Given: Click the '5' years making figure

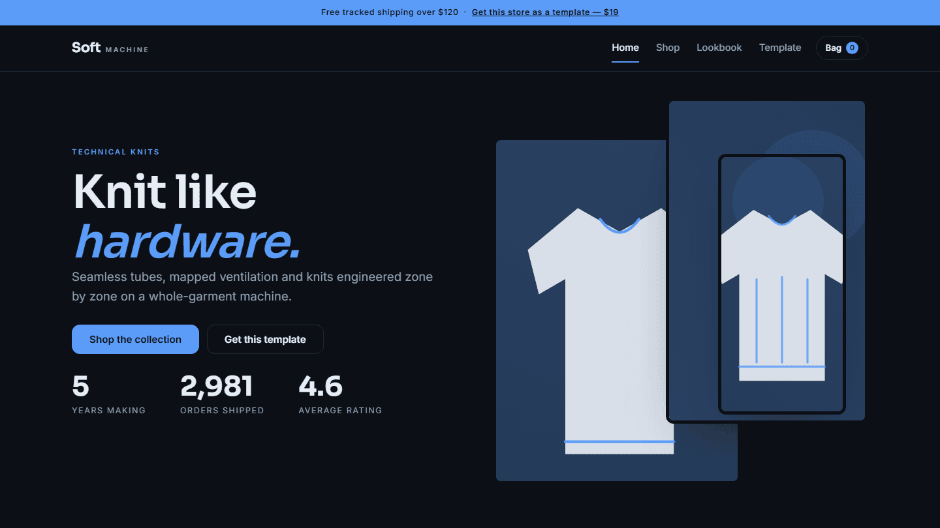Looking at the screenshot, I should (80, 386).
